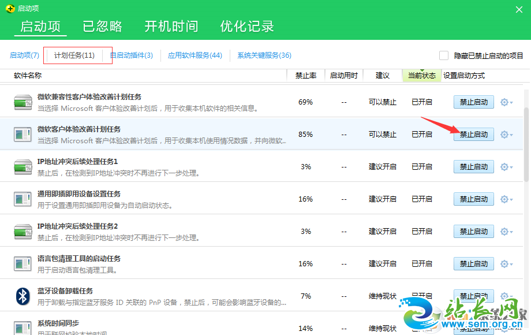531x335 pixels.
Task: Click the IP地址冲突后续处理任务2 icon
Action: (23, 232)
